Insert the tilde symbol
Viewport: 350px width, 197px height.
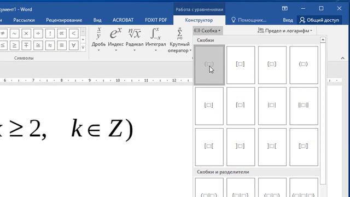pos(14,33)
